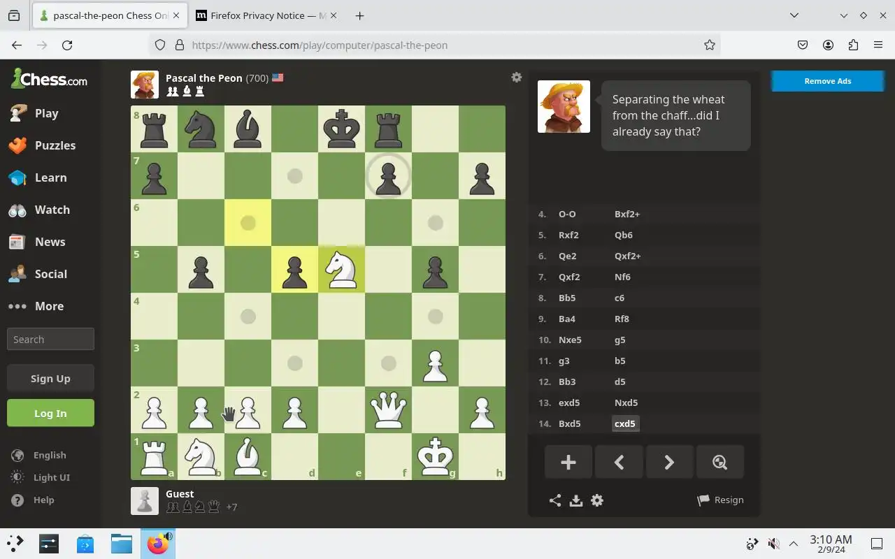Image resolution: width=895 pixels, height=559 pixels.
Task: Click the green Log In button
Action: tap(50, 413)
